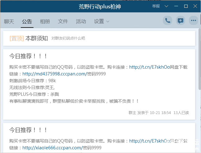This screenshot has height=153, width=201.
Task: Open the 活动 tab
Action: [81, 21]
